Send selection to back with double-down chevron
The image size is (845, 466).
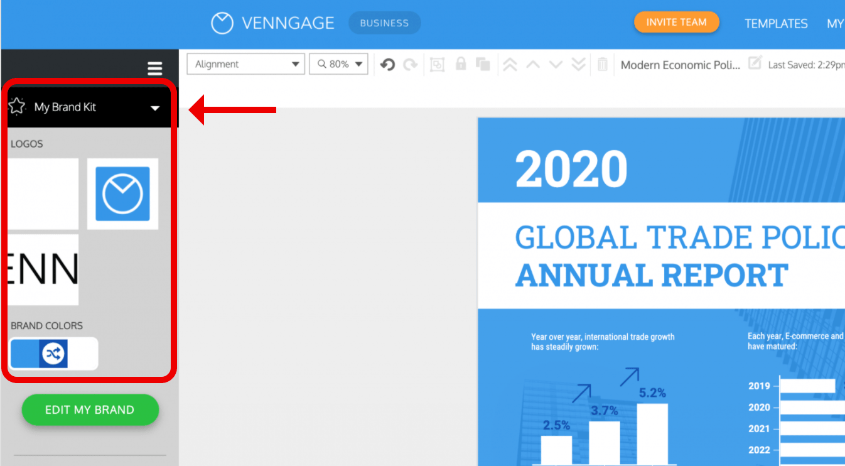point(578,64)
